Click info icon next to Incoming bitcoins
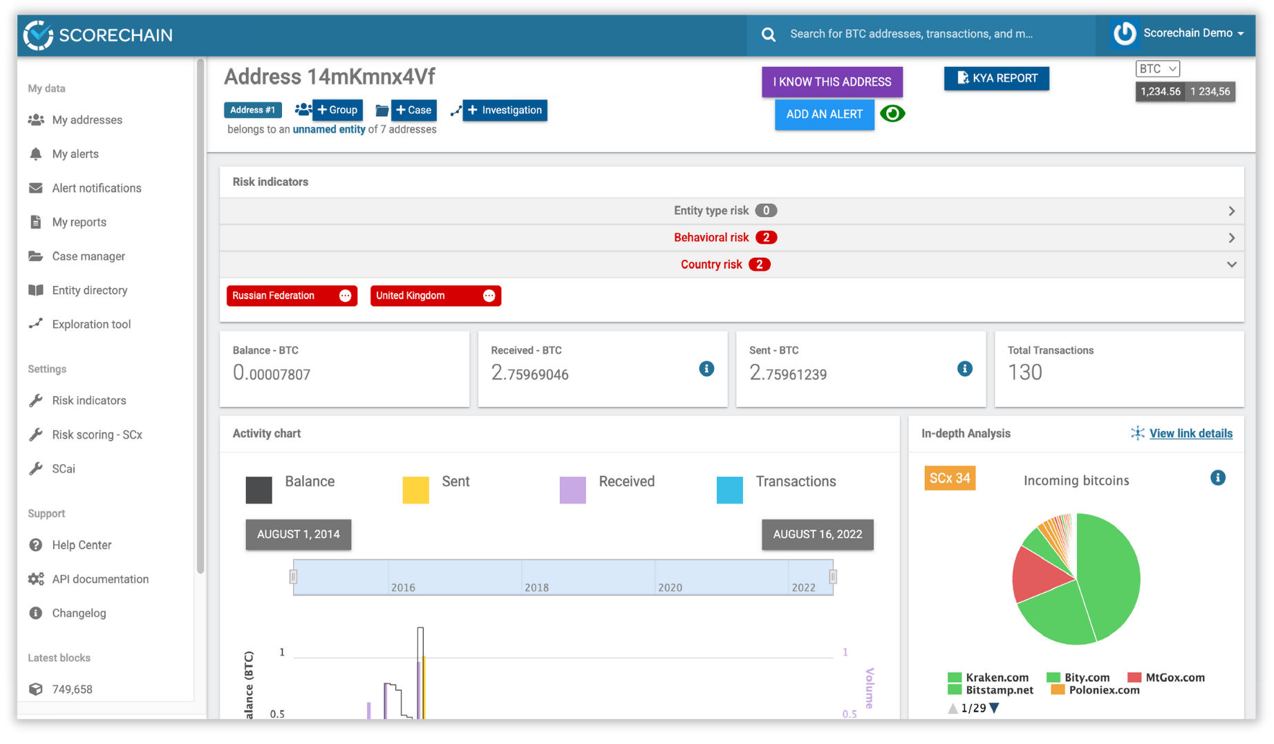The height and width of the screenshot is (744, 1274). 1217,478
